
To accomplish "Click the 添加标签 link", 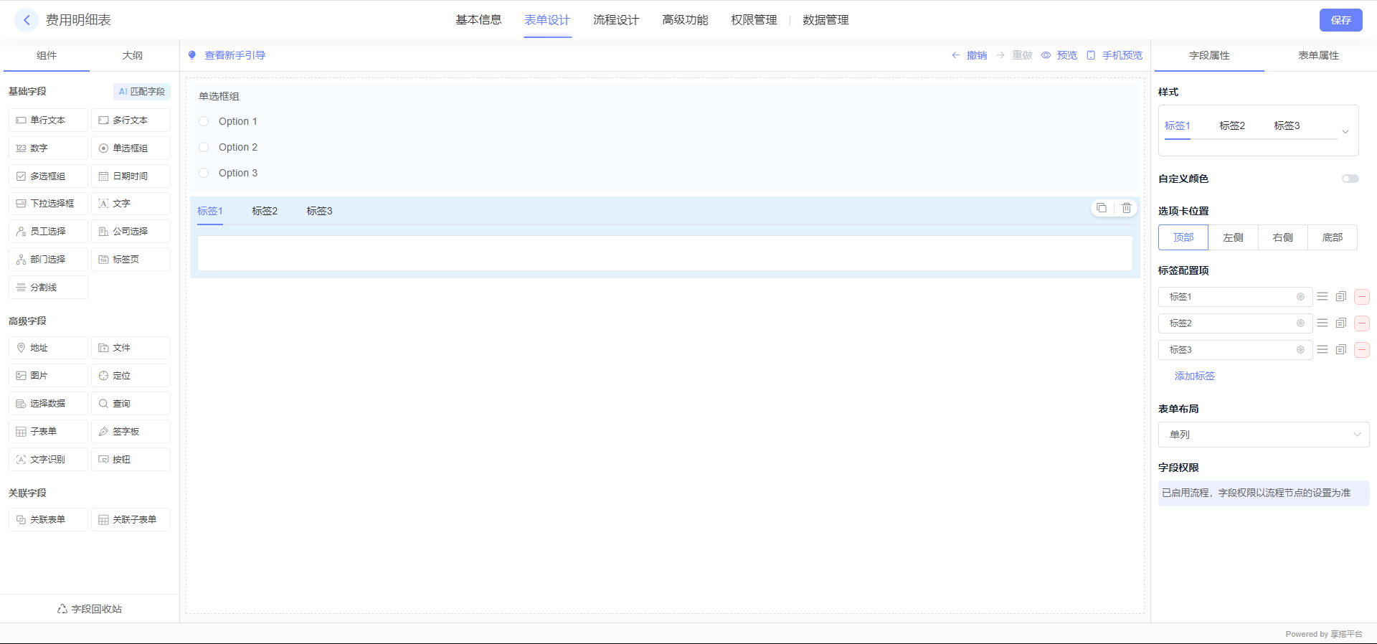I will pos(1194,376).
